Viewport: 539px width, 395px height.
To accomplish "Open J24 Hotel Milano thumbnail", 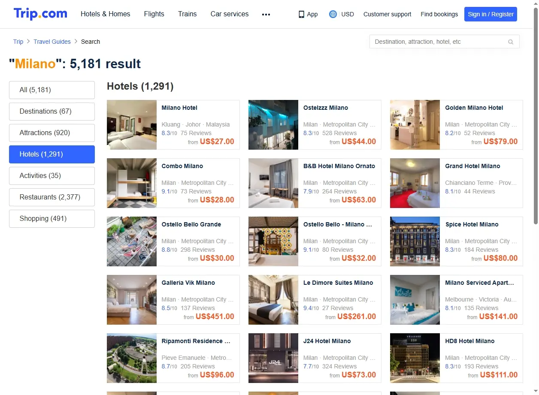I will coord(273,358).
